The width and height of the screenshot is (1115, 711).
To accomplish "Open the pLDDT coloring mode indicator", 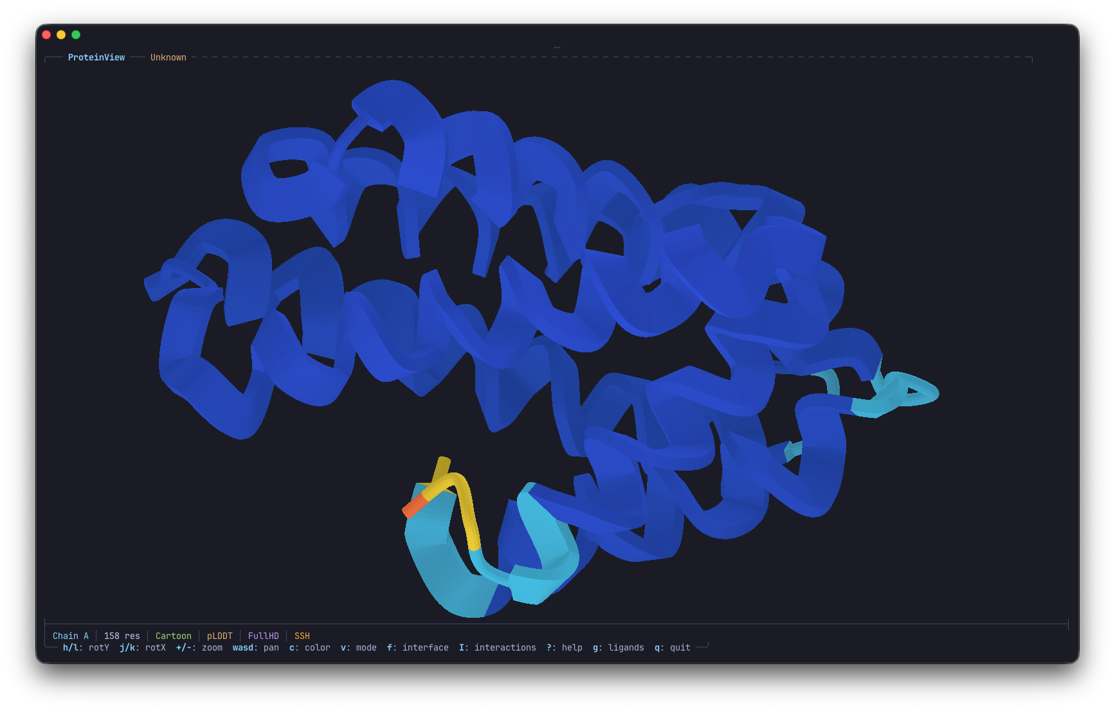I will click(219, 635).
